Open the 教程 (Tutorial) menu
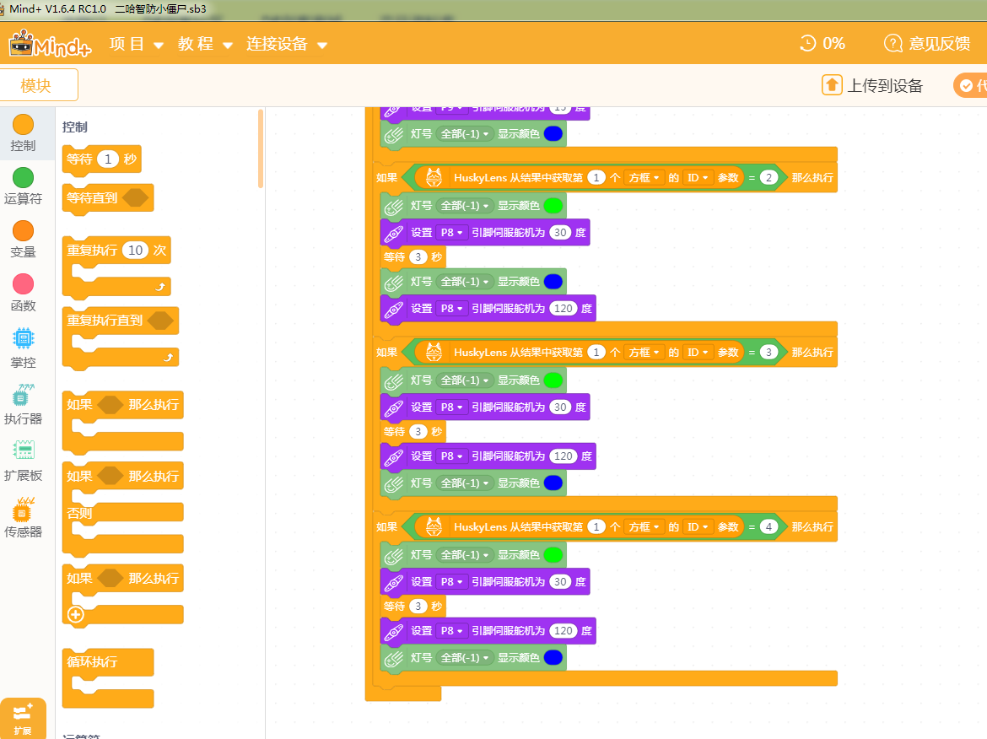 pyautogui.click(x=205, y=44)
